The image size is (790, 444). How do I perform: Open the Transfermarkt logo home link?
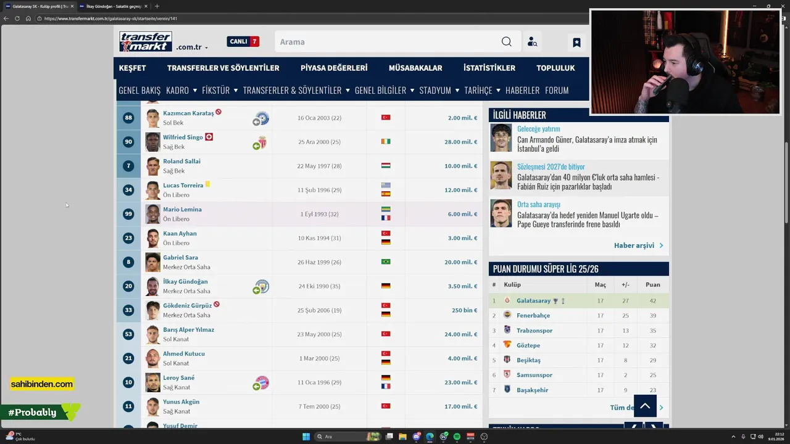point(146,41)
